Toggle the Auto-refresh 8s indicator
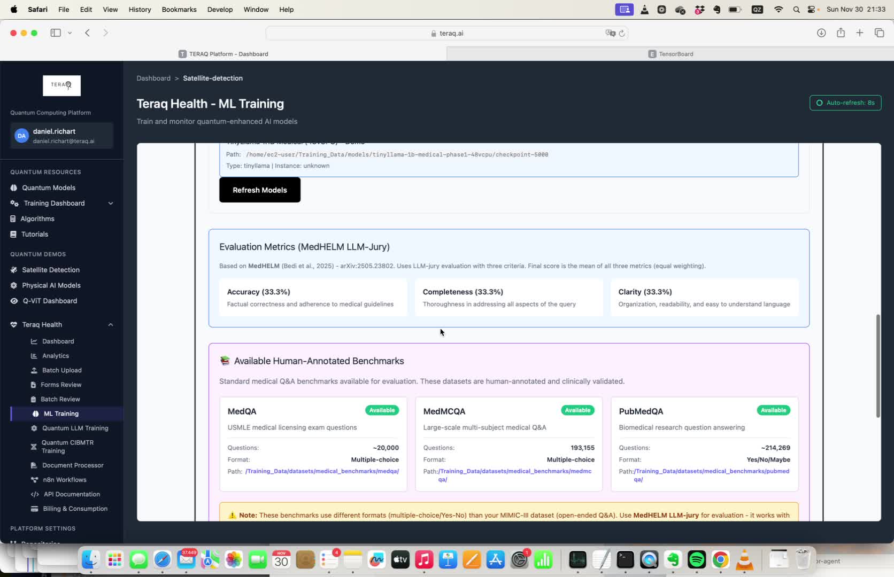 [x=845, y=103]
